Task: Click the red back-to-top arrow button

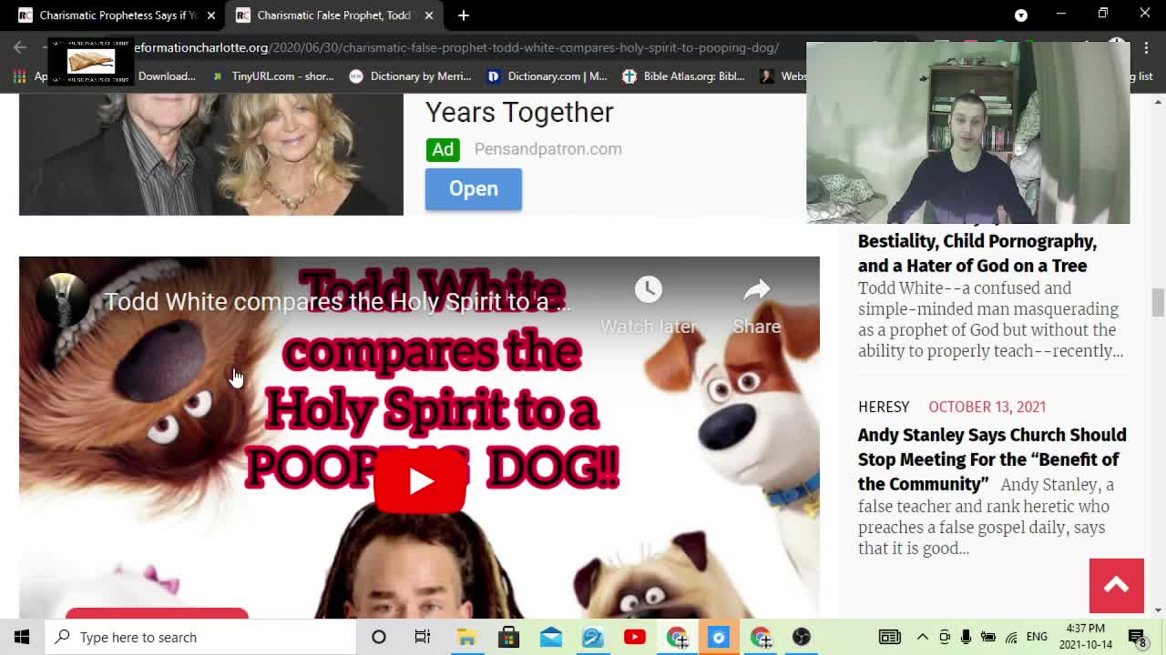Action: pos(1117,586)
